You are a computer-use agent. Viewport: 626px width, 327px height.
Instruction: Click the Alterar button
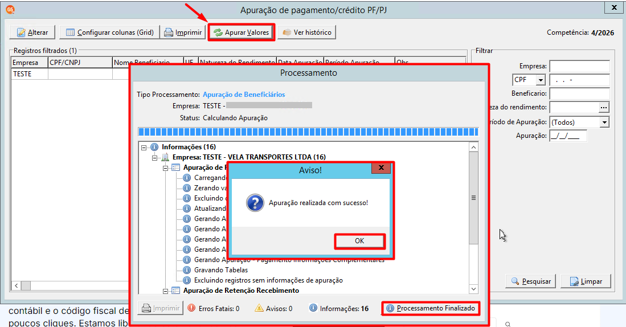coord(32,32)
